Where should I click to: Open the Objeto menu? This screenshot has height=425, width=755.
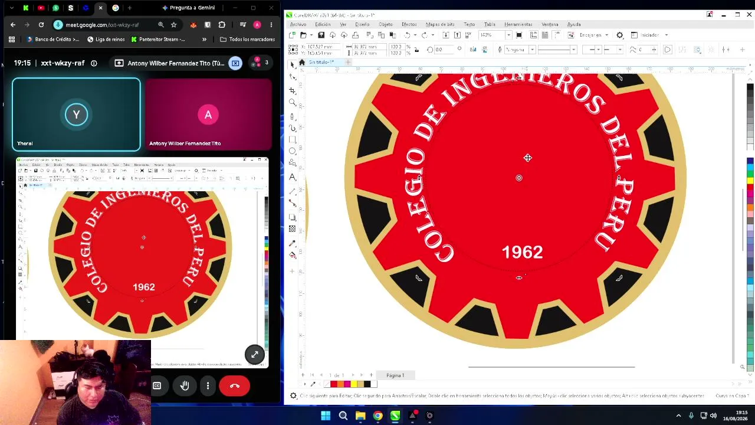(386, 24)
